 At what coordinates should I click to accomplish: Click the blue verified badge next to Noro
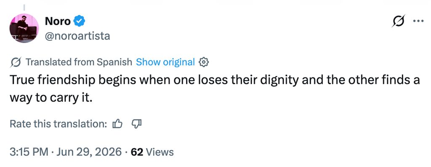point(80,21)
